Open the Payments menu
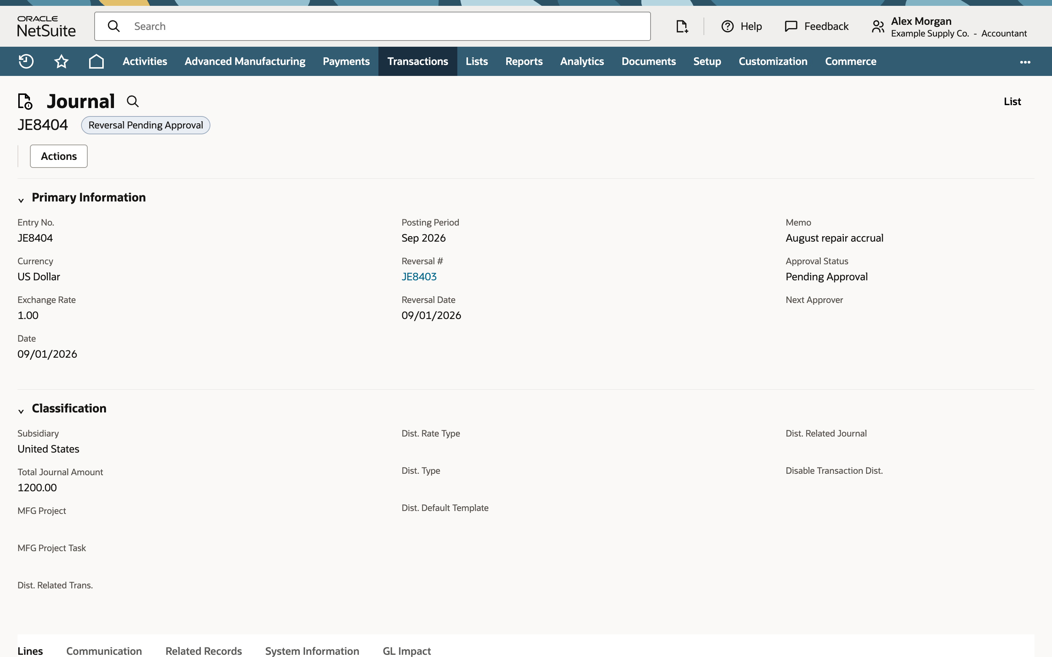1052x657 pixels. [346, 61]
